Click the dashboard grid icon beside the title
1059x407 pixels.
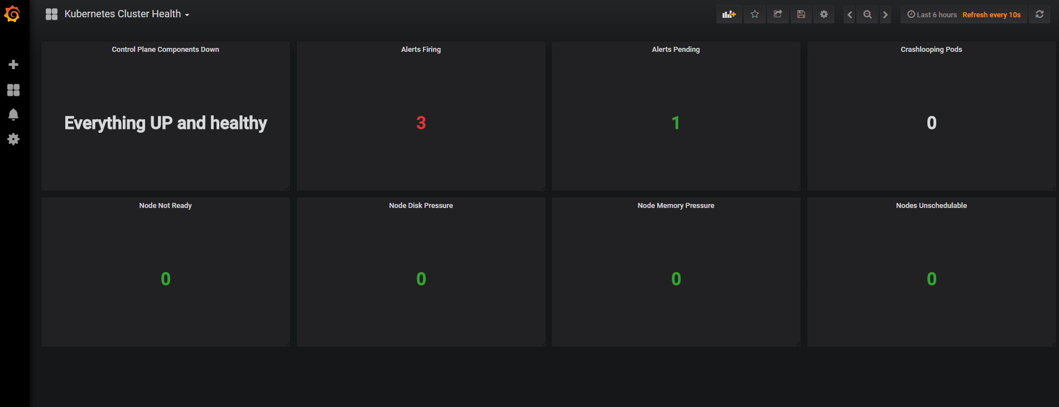coord(51,14)
